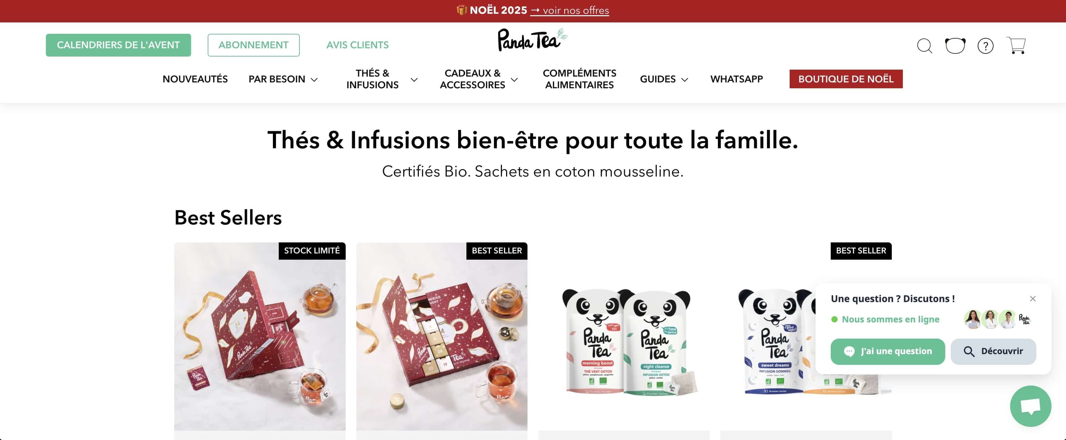The height and width of the screenshot is (440, 1066).
Task: Click the Panda Tea logo
Action: pyautogui.click(x=533, y=40)
